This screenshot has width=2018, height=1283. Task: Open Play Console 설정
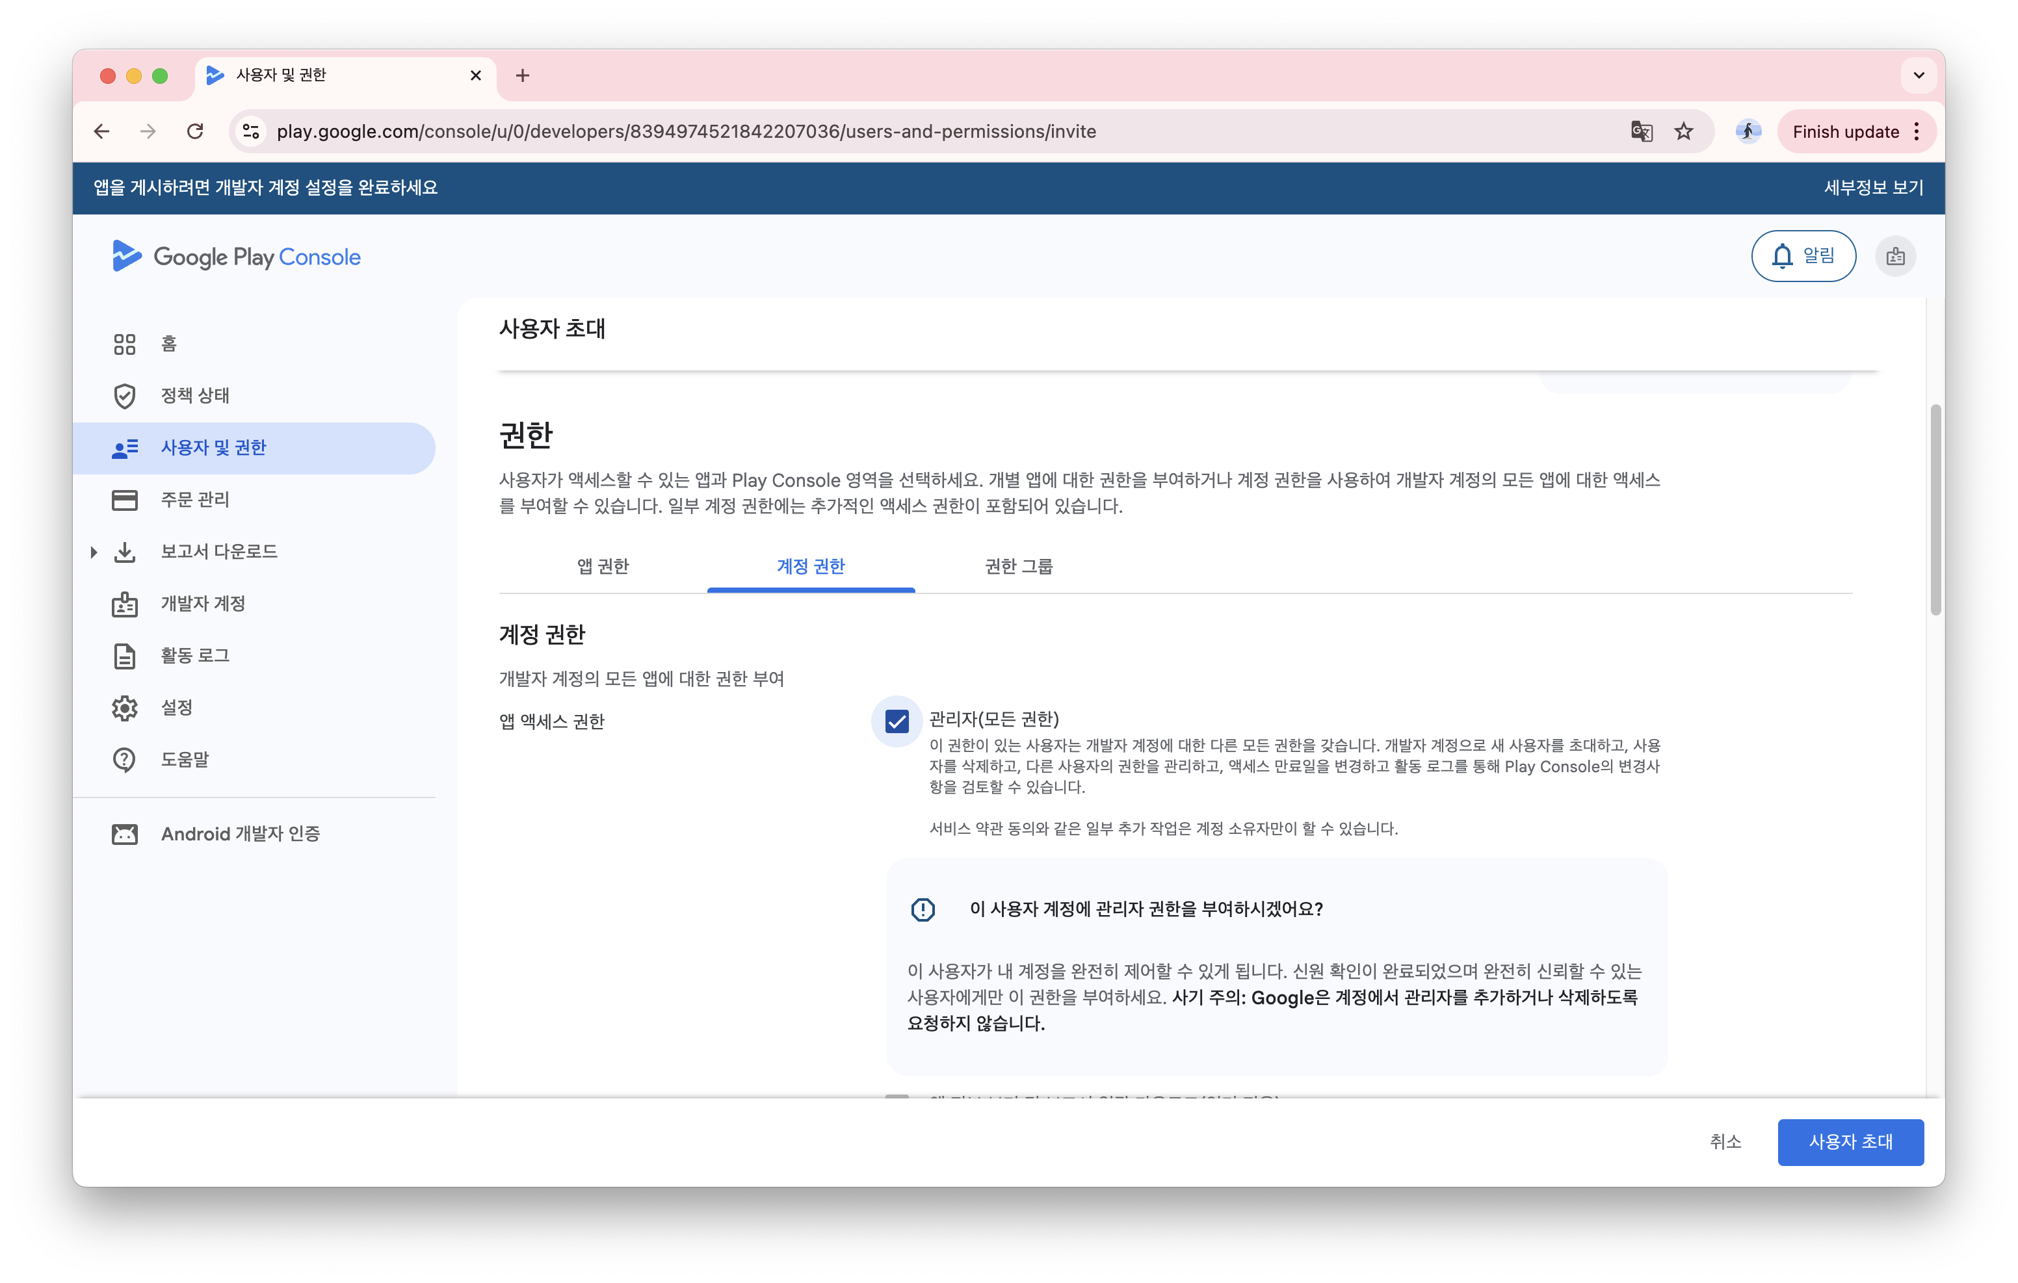(x=176, y=706)
